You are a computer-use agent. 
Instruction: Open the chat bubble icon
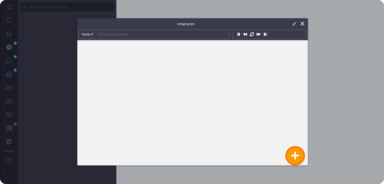(x=9, y=60)
